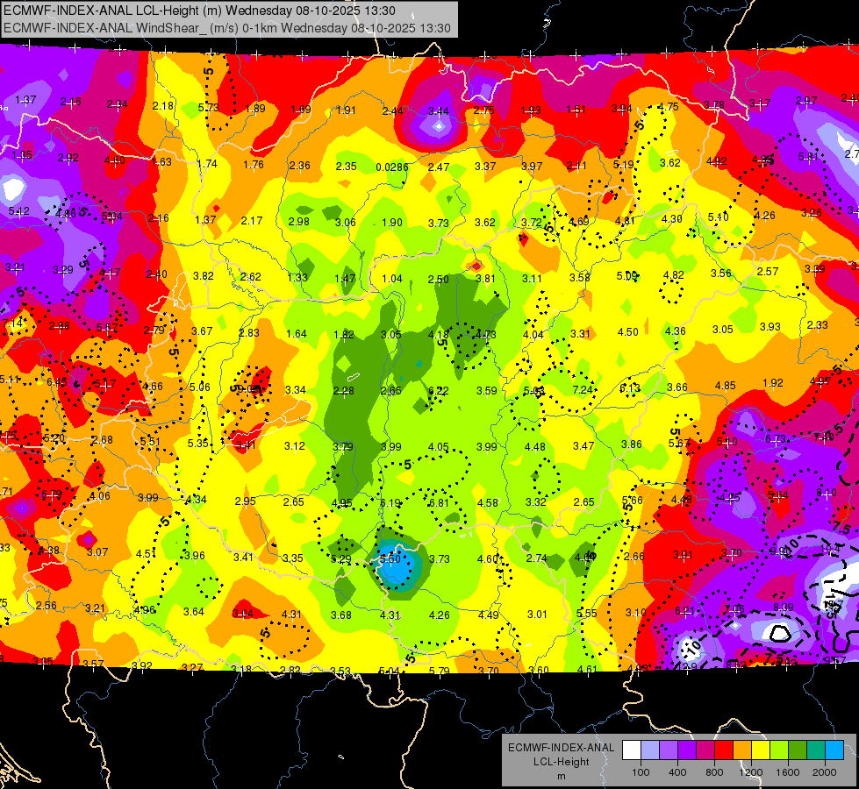This screenshot has width=859, height=789.
Task: Click the wind shear value 2.33
Action: 818,324
